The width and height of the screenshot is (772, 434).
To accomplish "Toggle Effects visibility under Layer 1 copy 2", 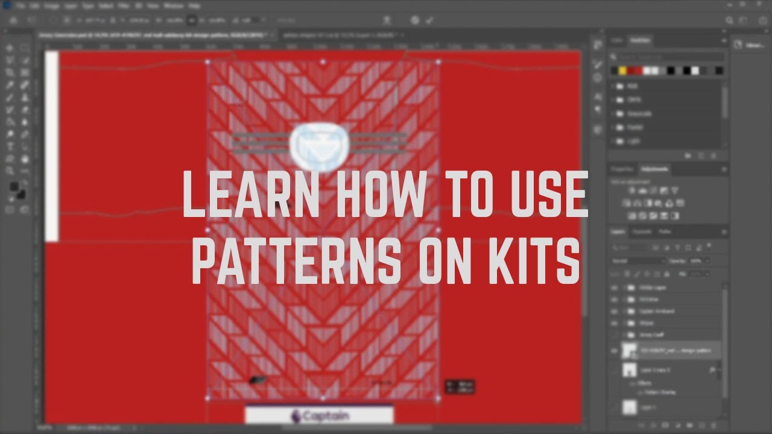I will coord(633,383).
